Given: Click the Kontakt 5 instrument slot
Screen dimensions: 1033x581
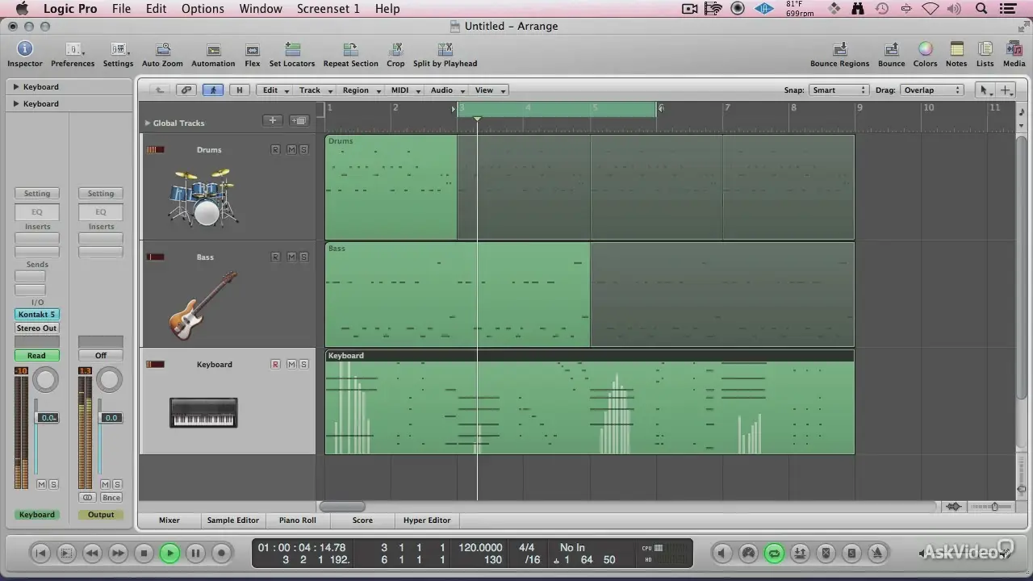Looking at the screenshot, I should pyautogui.click(x=36, y=315).
